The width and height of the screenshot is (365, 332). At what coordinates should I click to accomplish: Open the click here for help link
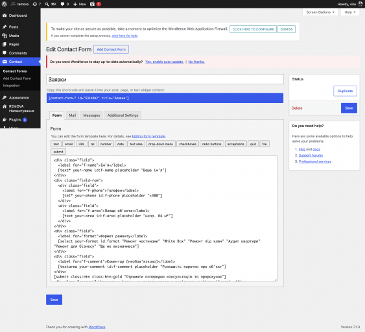point(124,36)
